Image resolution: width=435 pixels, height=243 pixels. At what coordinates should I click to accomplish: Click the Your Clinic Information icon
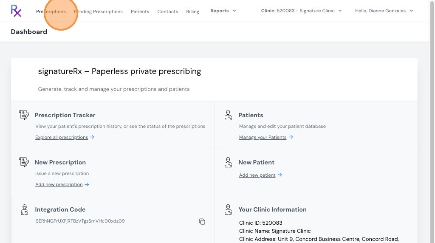[228, 209]
